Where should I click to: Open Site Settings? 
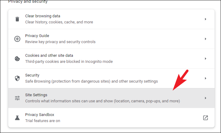[x=111, y=98]
